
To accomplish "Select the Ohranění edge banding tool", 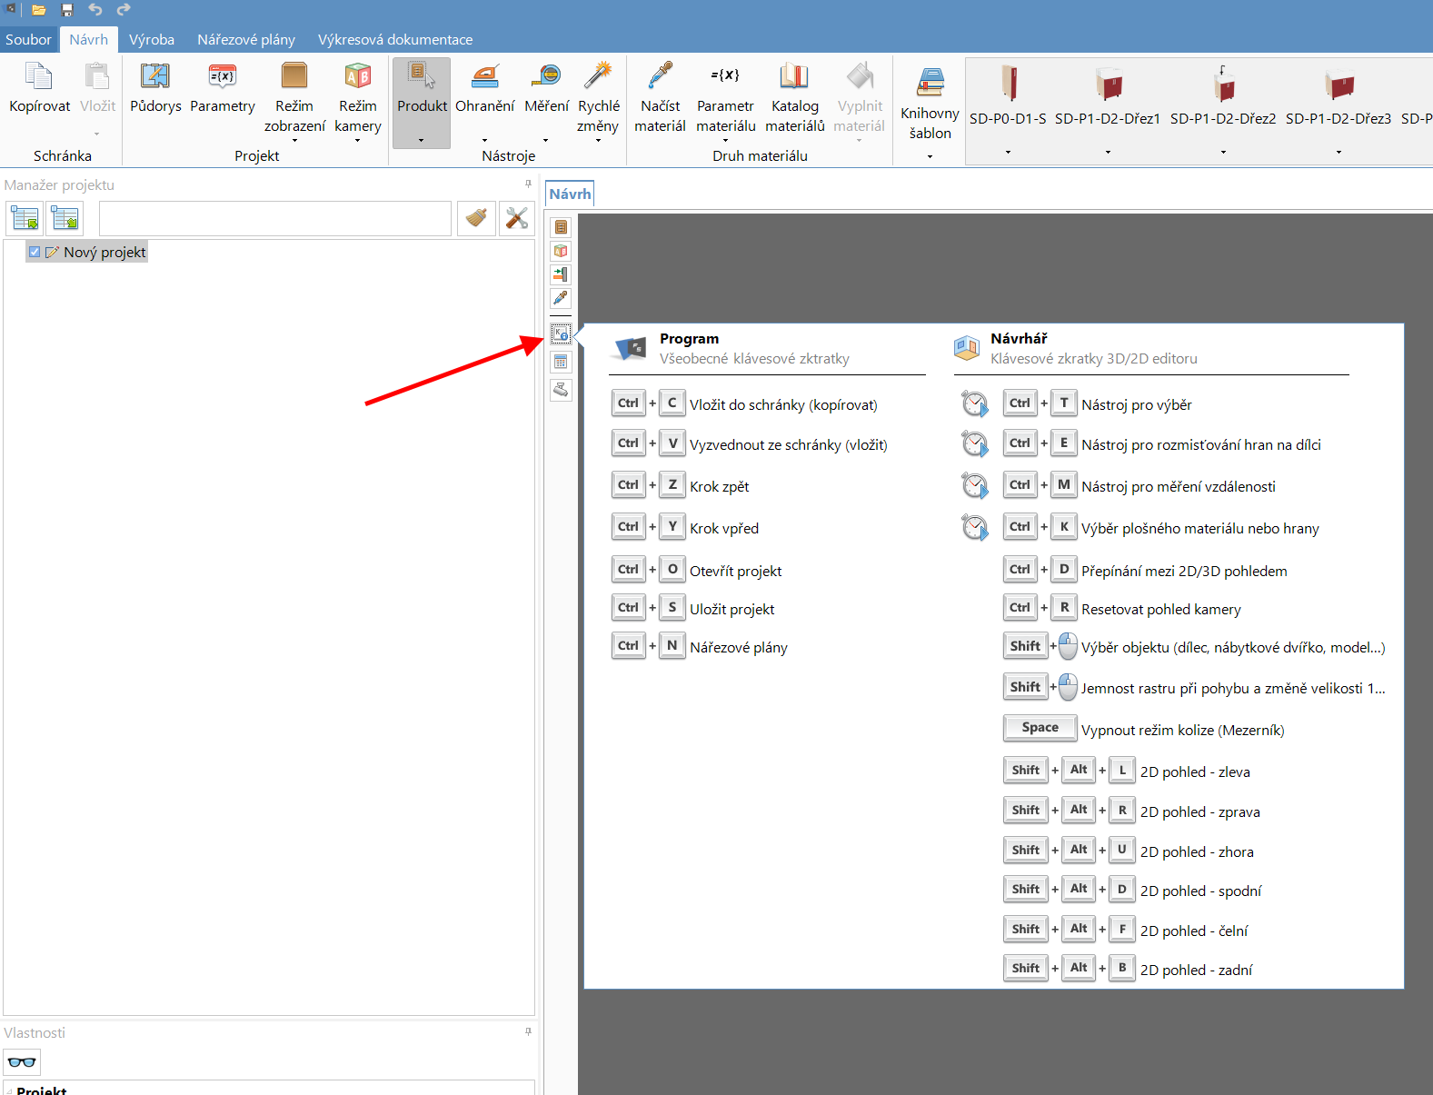I will point(484,78).
